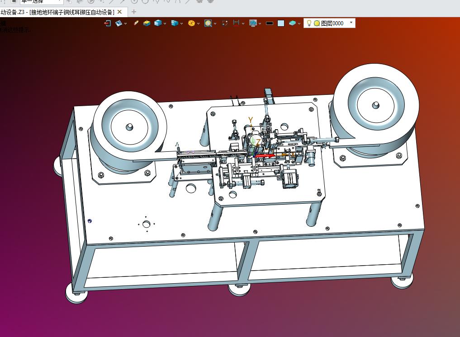Select the left vibratory bowl feeder in the model
This screenshot has height=337, width=460.
[x=129, y=132]
